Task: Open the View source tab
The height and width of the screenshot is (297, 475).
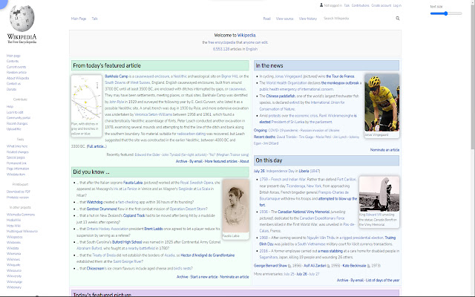Action: [x=285, y=19]
